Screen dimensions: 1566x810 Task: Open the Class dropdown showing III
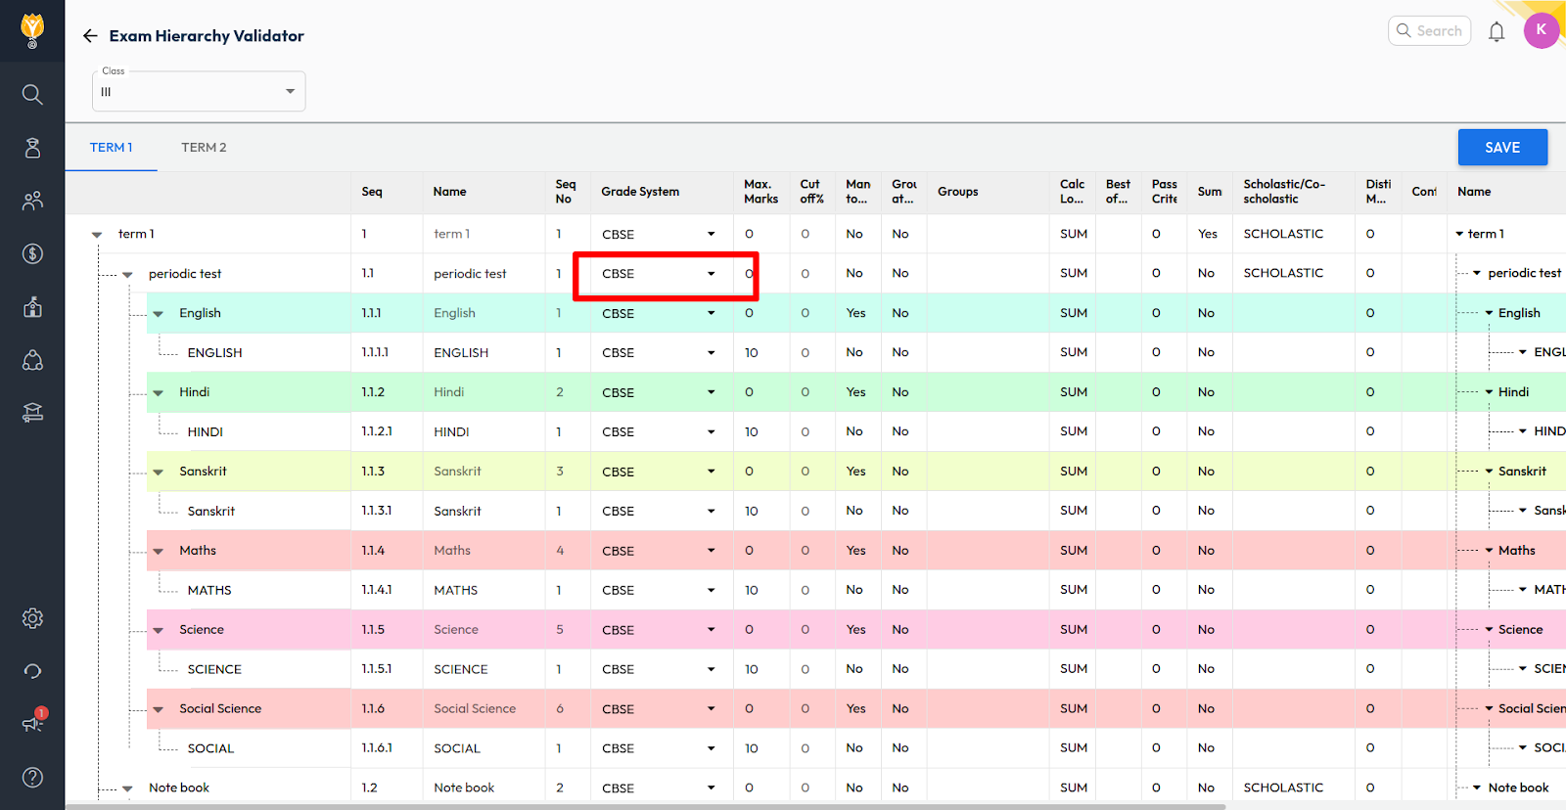(199, 92)
